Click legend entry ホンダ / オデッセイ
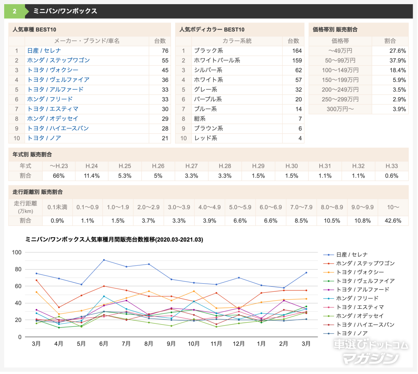The width and height of the screenshot is (418, 374). (x=353, y=316)
